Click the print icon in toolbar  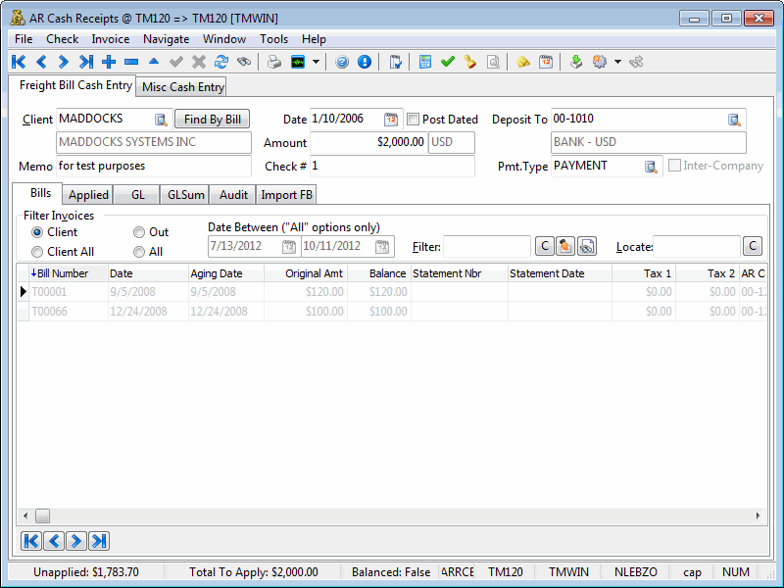click(x=274, y=62)
